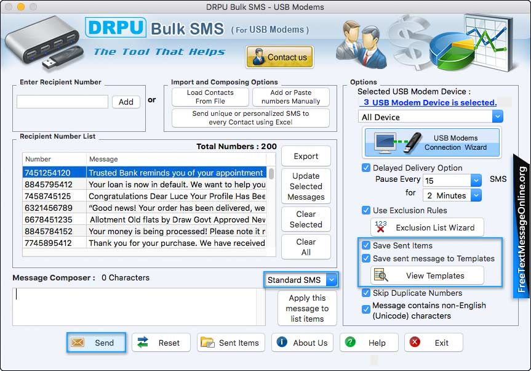Select the row with number 8845795412
This screenshot has height=371, width=531.
pos(145,184)
